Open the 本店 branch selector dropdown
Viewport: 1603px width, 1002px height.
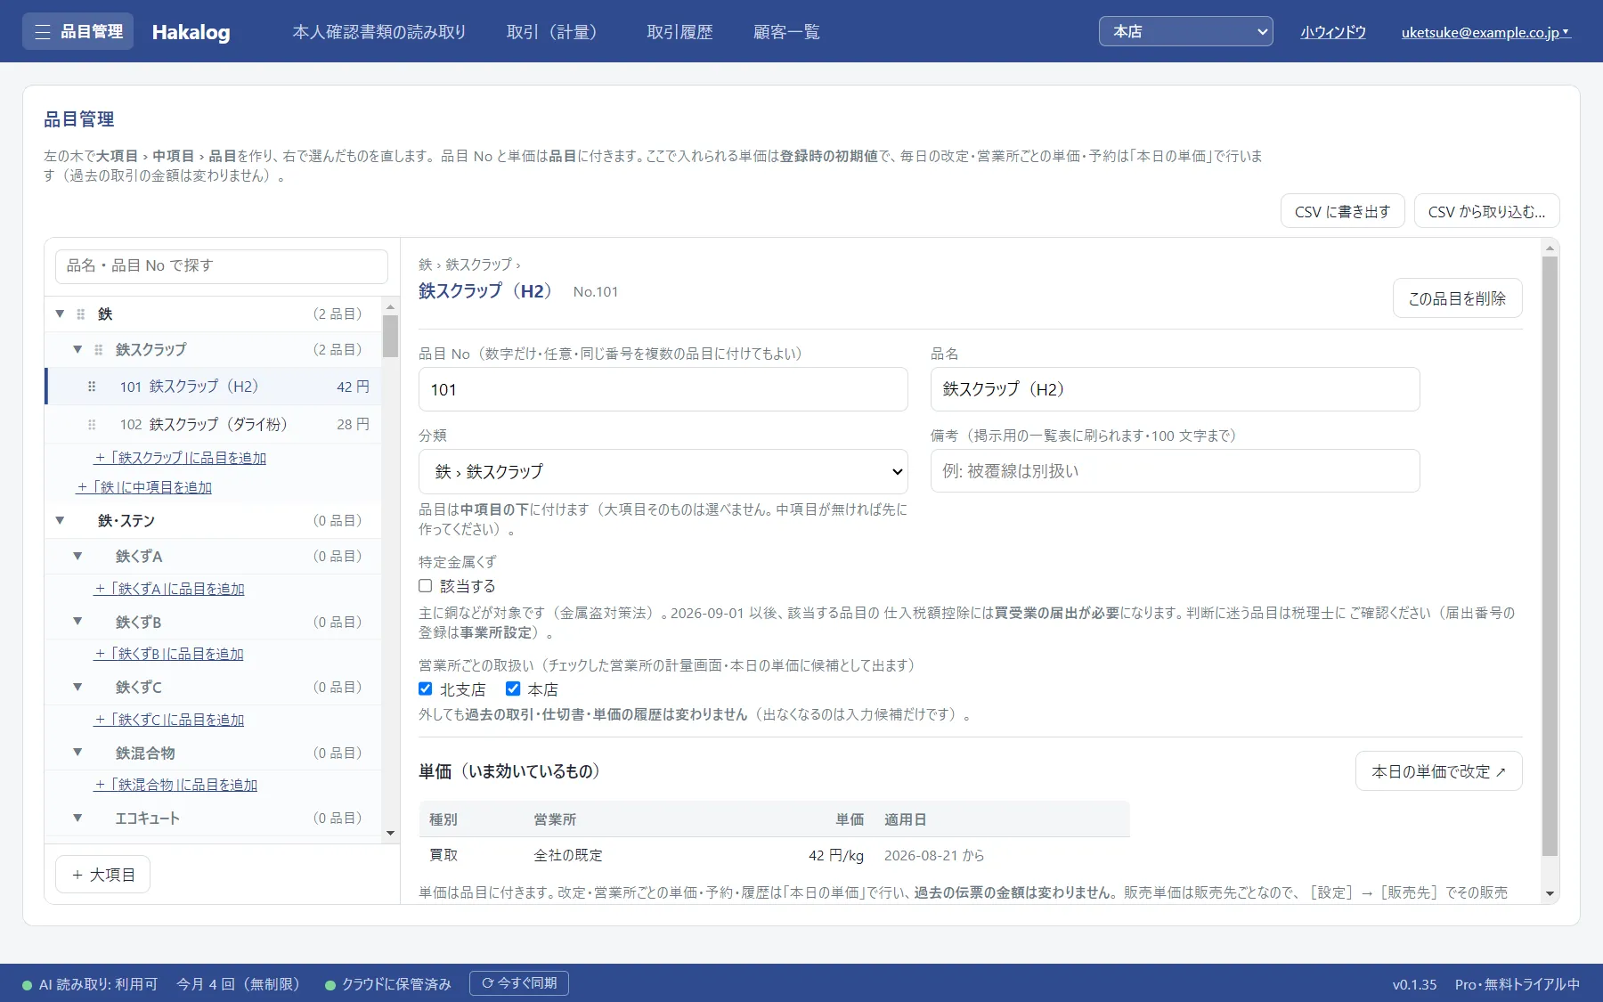pos(1185,31)
